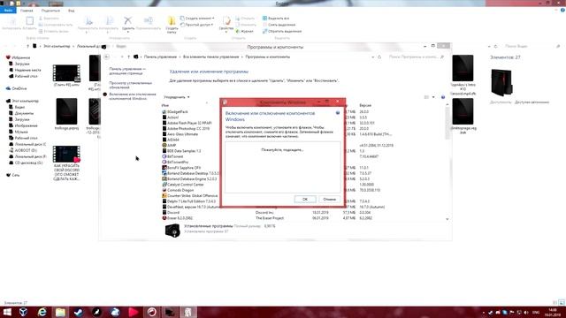Click Выделить все in ribbon
Image resolution: width=566 pixels, height=318 pixels.
[276, 18]
